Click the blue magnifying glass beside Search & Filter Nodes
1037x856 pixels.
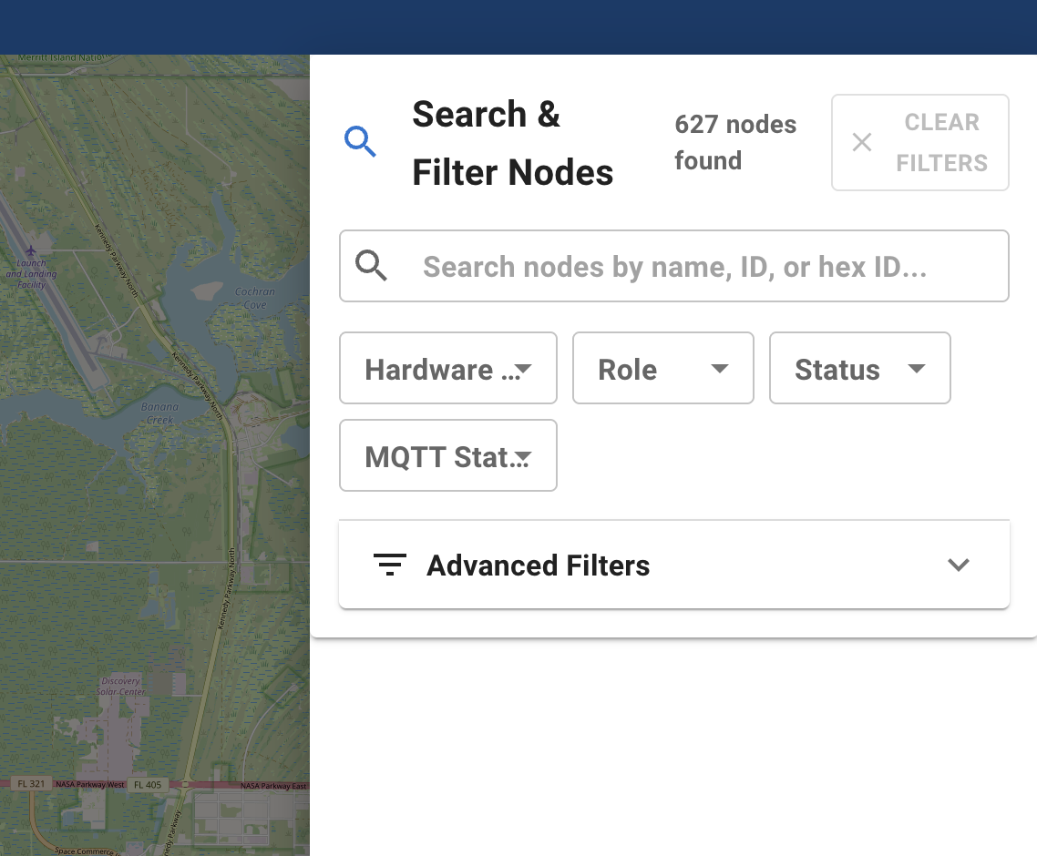click(x=360, y=142)
